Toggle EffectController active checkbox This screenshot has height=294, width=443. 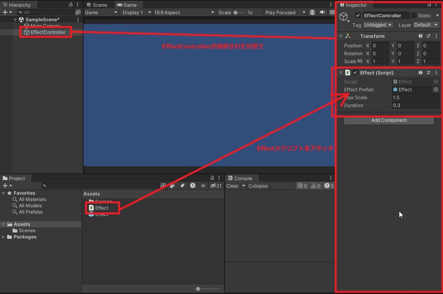coord(358,15)
